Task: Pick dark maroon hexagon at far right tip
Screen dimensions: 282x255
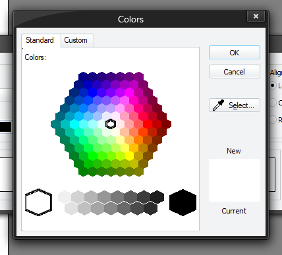Action: pos(166,124)
